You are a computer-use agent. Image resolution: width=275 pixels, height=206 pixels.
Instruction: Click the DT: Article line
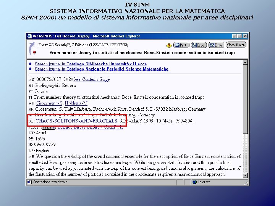click(39, 133)
